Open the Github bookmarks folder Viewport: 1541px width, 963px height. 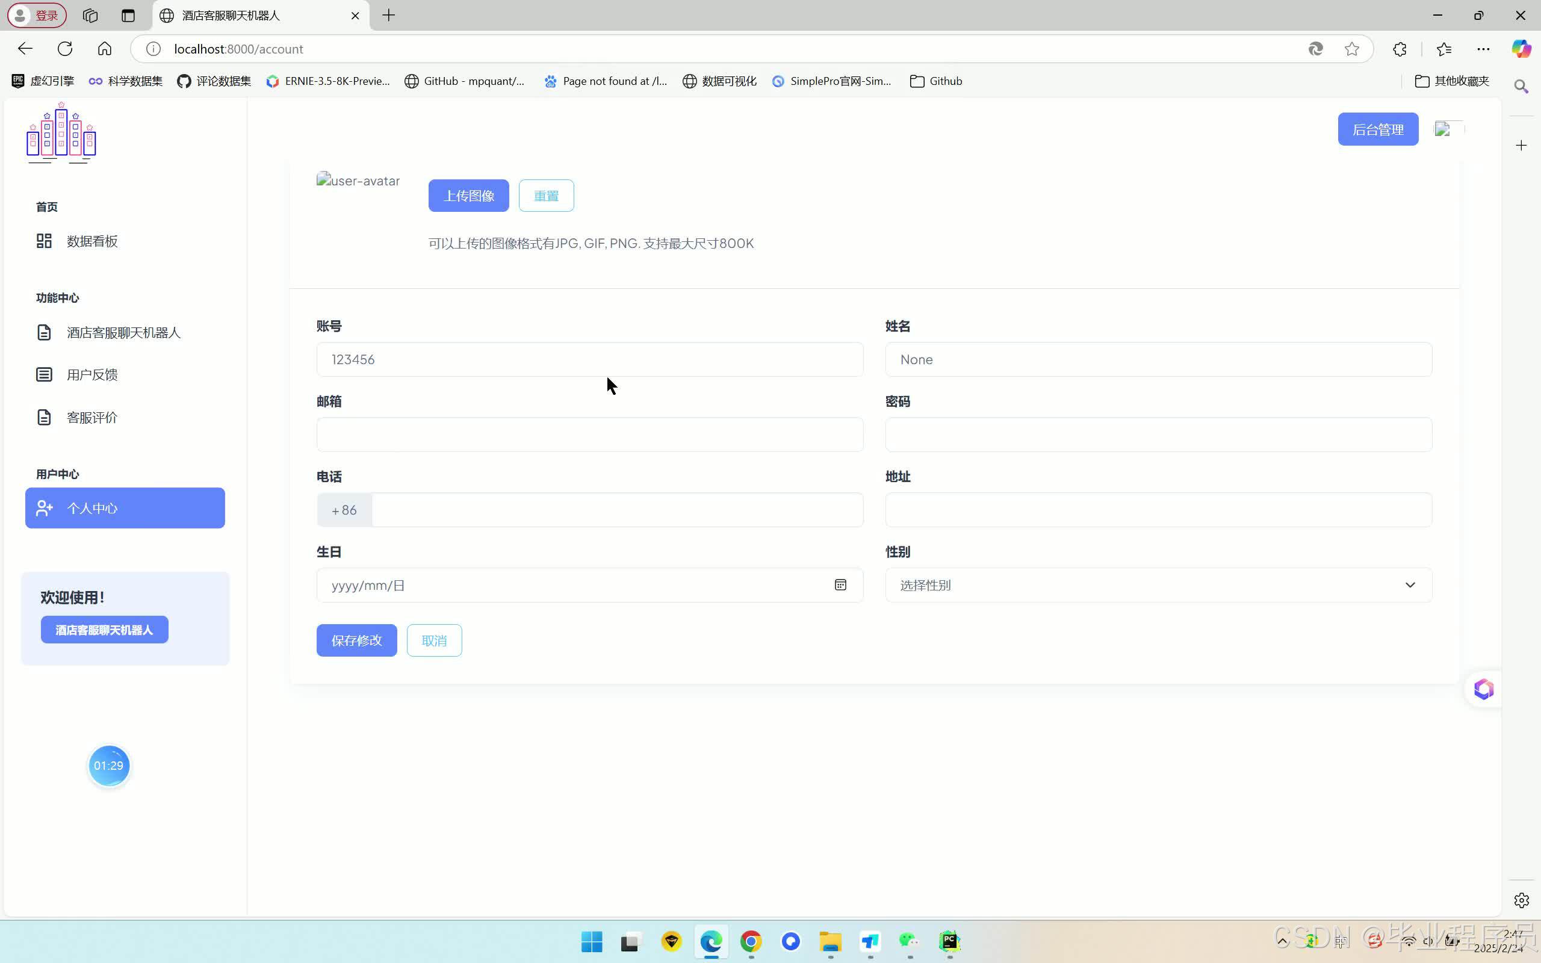pos(935,81)
